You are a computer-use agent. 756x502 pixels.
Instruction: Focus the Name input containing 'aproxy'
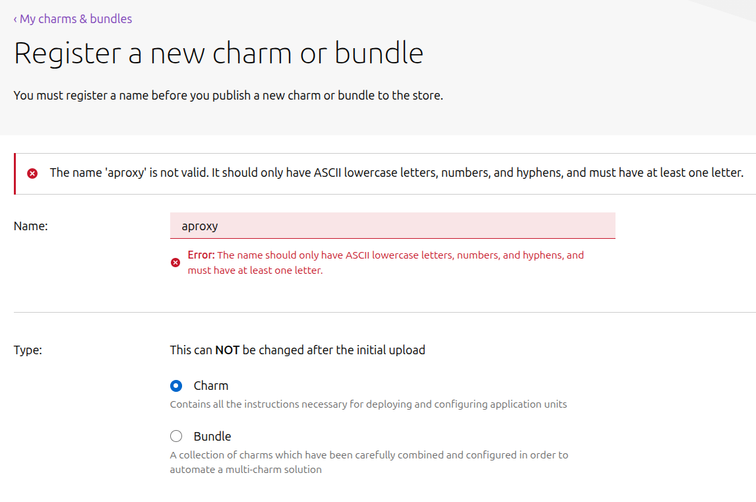[393, 226]
